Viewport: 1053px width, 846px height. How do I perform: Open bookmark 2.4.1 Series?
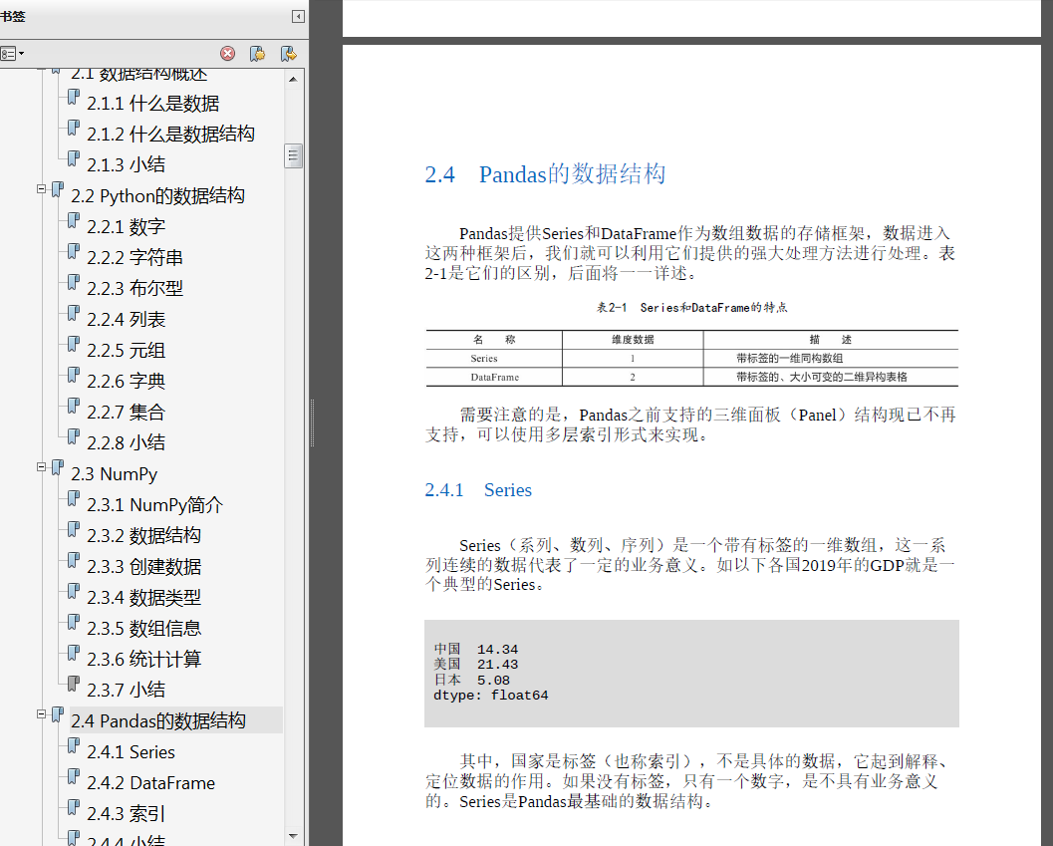pyautogui.click(x=131, y=752)
